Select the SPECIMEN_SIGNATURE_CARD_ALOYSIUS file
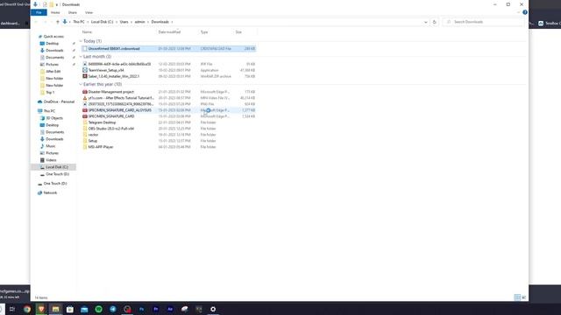 pyautogui.click(x=168, y=110)
